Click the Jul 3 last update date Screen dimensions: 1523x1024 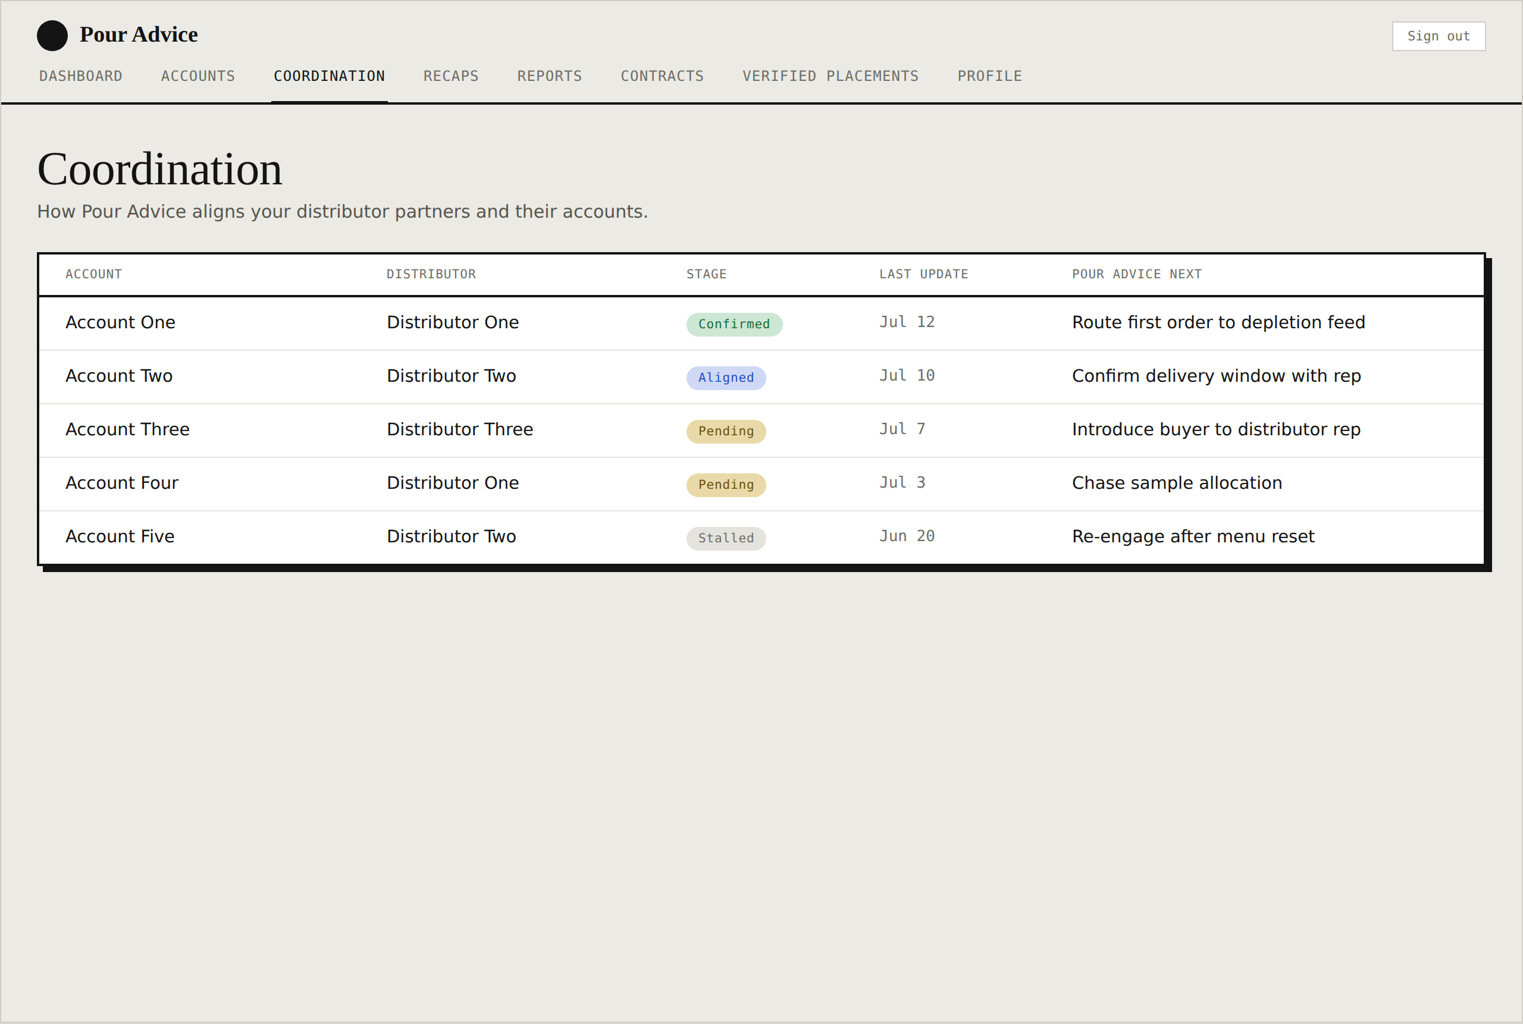pyautogui.click(x=902, y=483)
